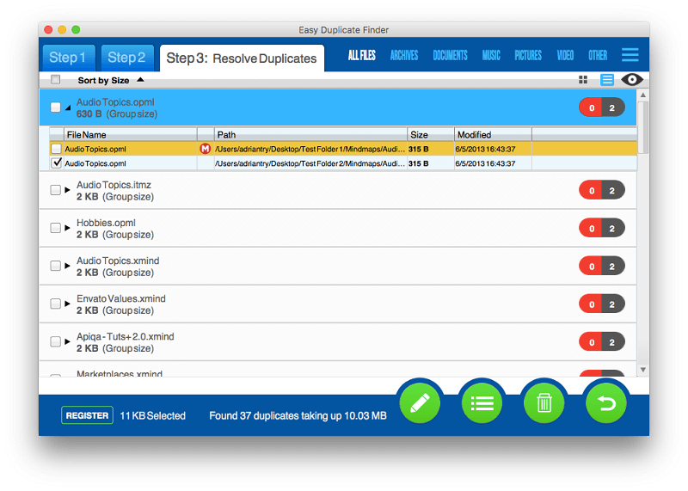The width and height of the screenshot is (688, 491).
Task: Click the '11 KB Selected' status text
Action: coord(153,415)
